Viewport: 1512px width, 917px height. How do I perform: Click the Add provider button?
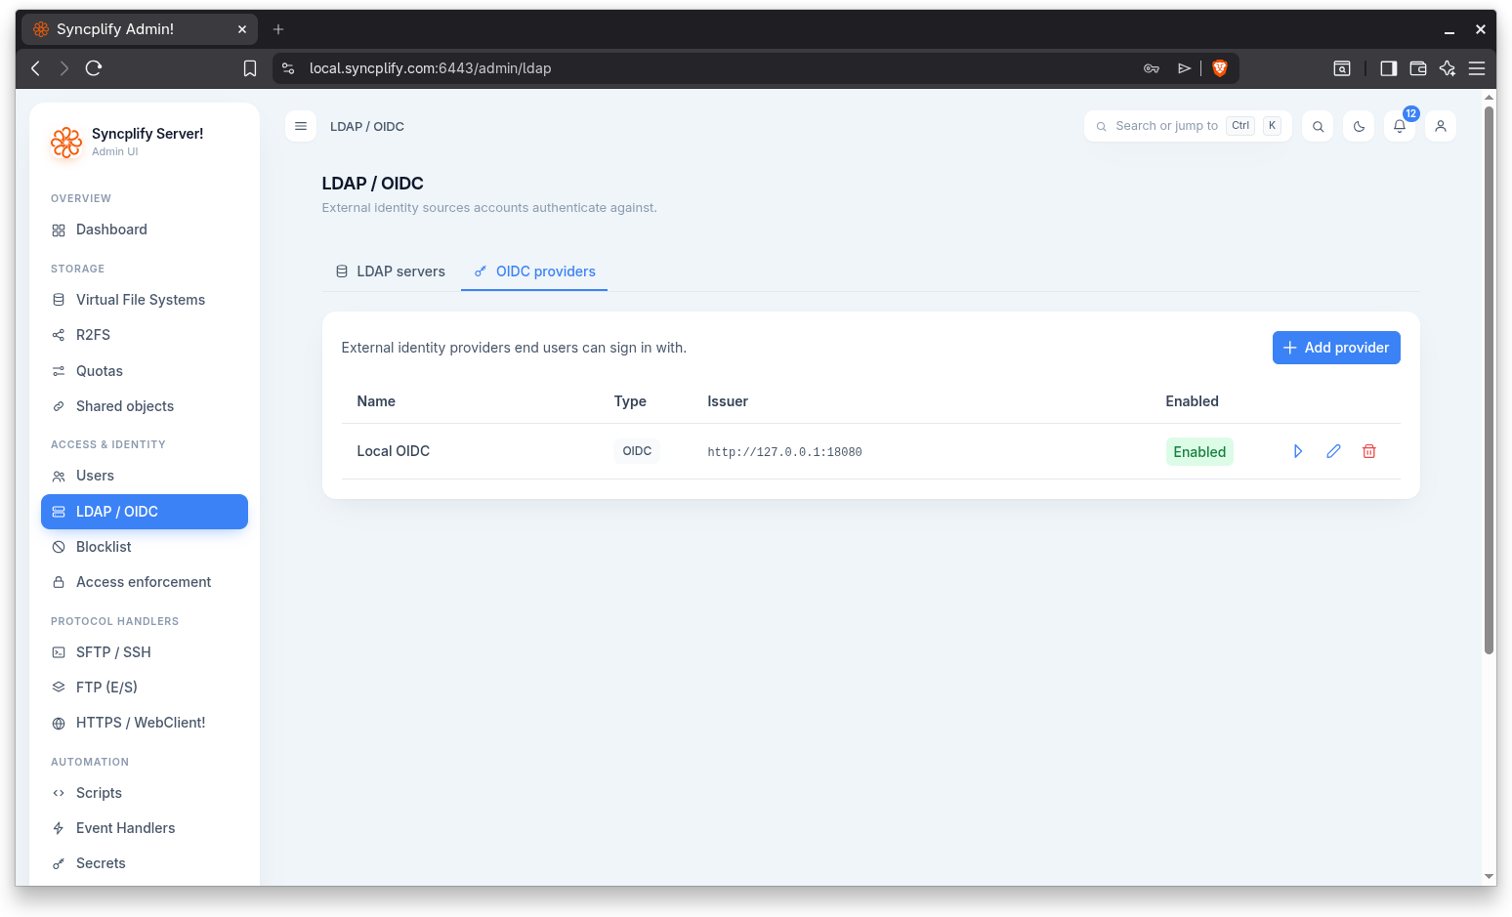point(1336,348)
